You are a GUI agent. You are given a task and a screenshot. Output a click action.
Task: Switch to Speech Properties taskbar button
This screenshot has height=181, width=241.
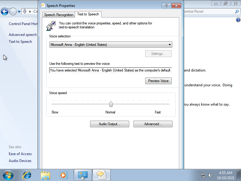coord(102,175)
